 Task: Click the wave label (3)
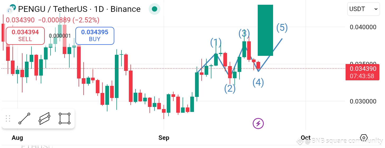(244, 33)
